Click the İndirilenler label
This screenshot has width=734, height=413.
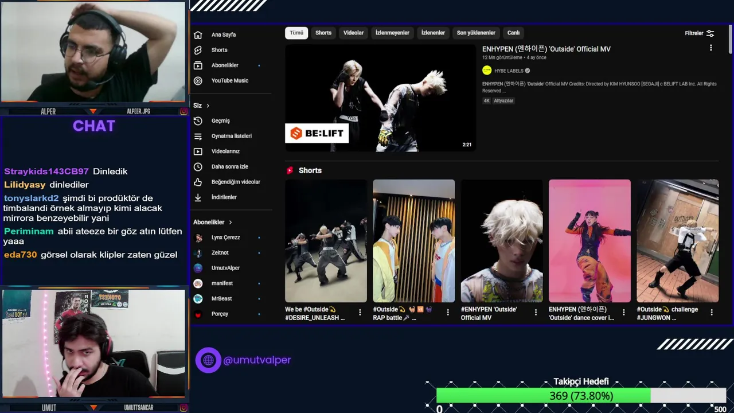click(224, 197)
